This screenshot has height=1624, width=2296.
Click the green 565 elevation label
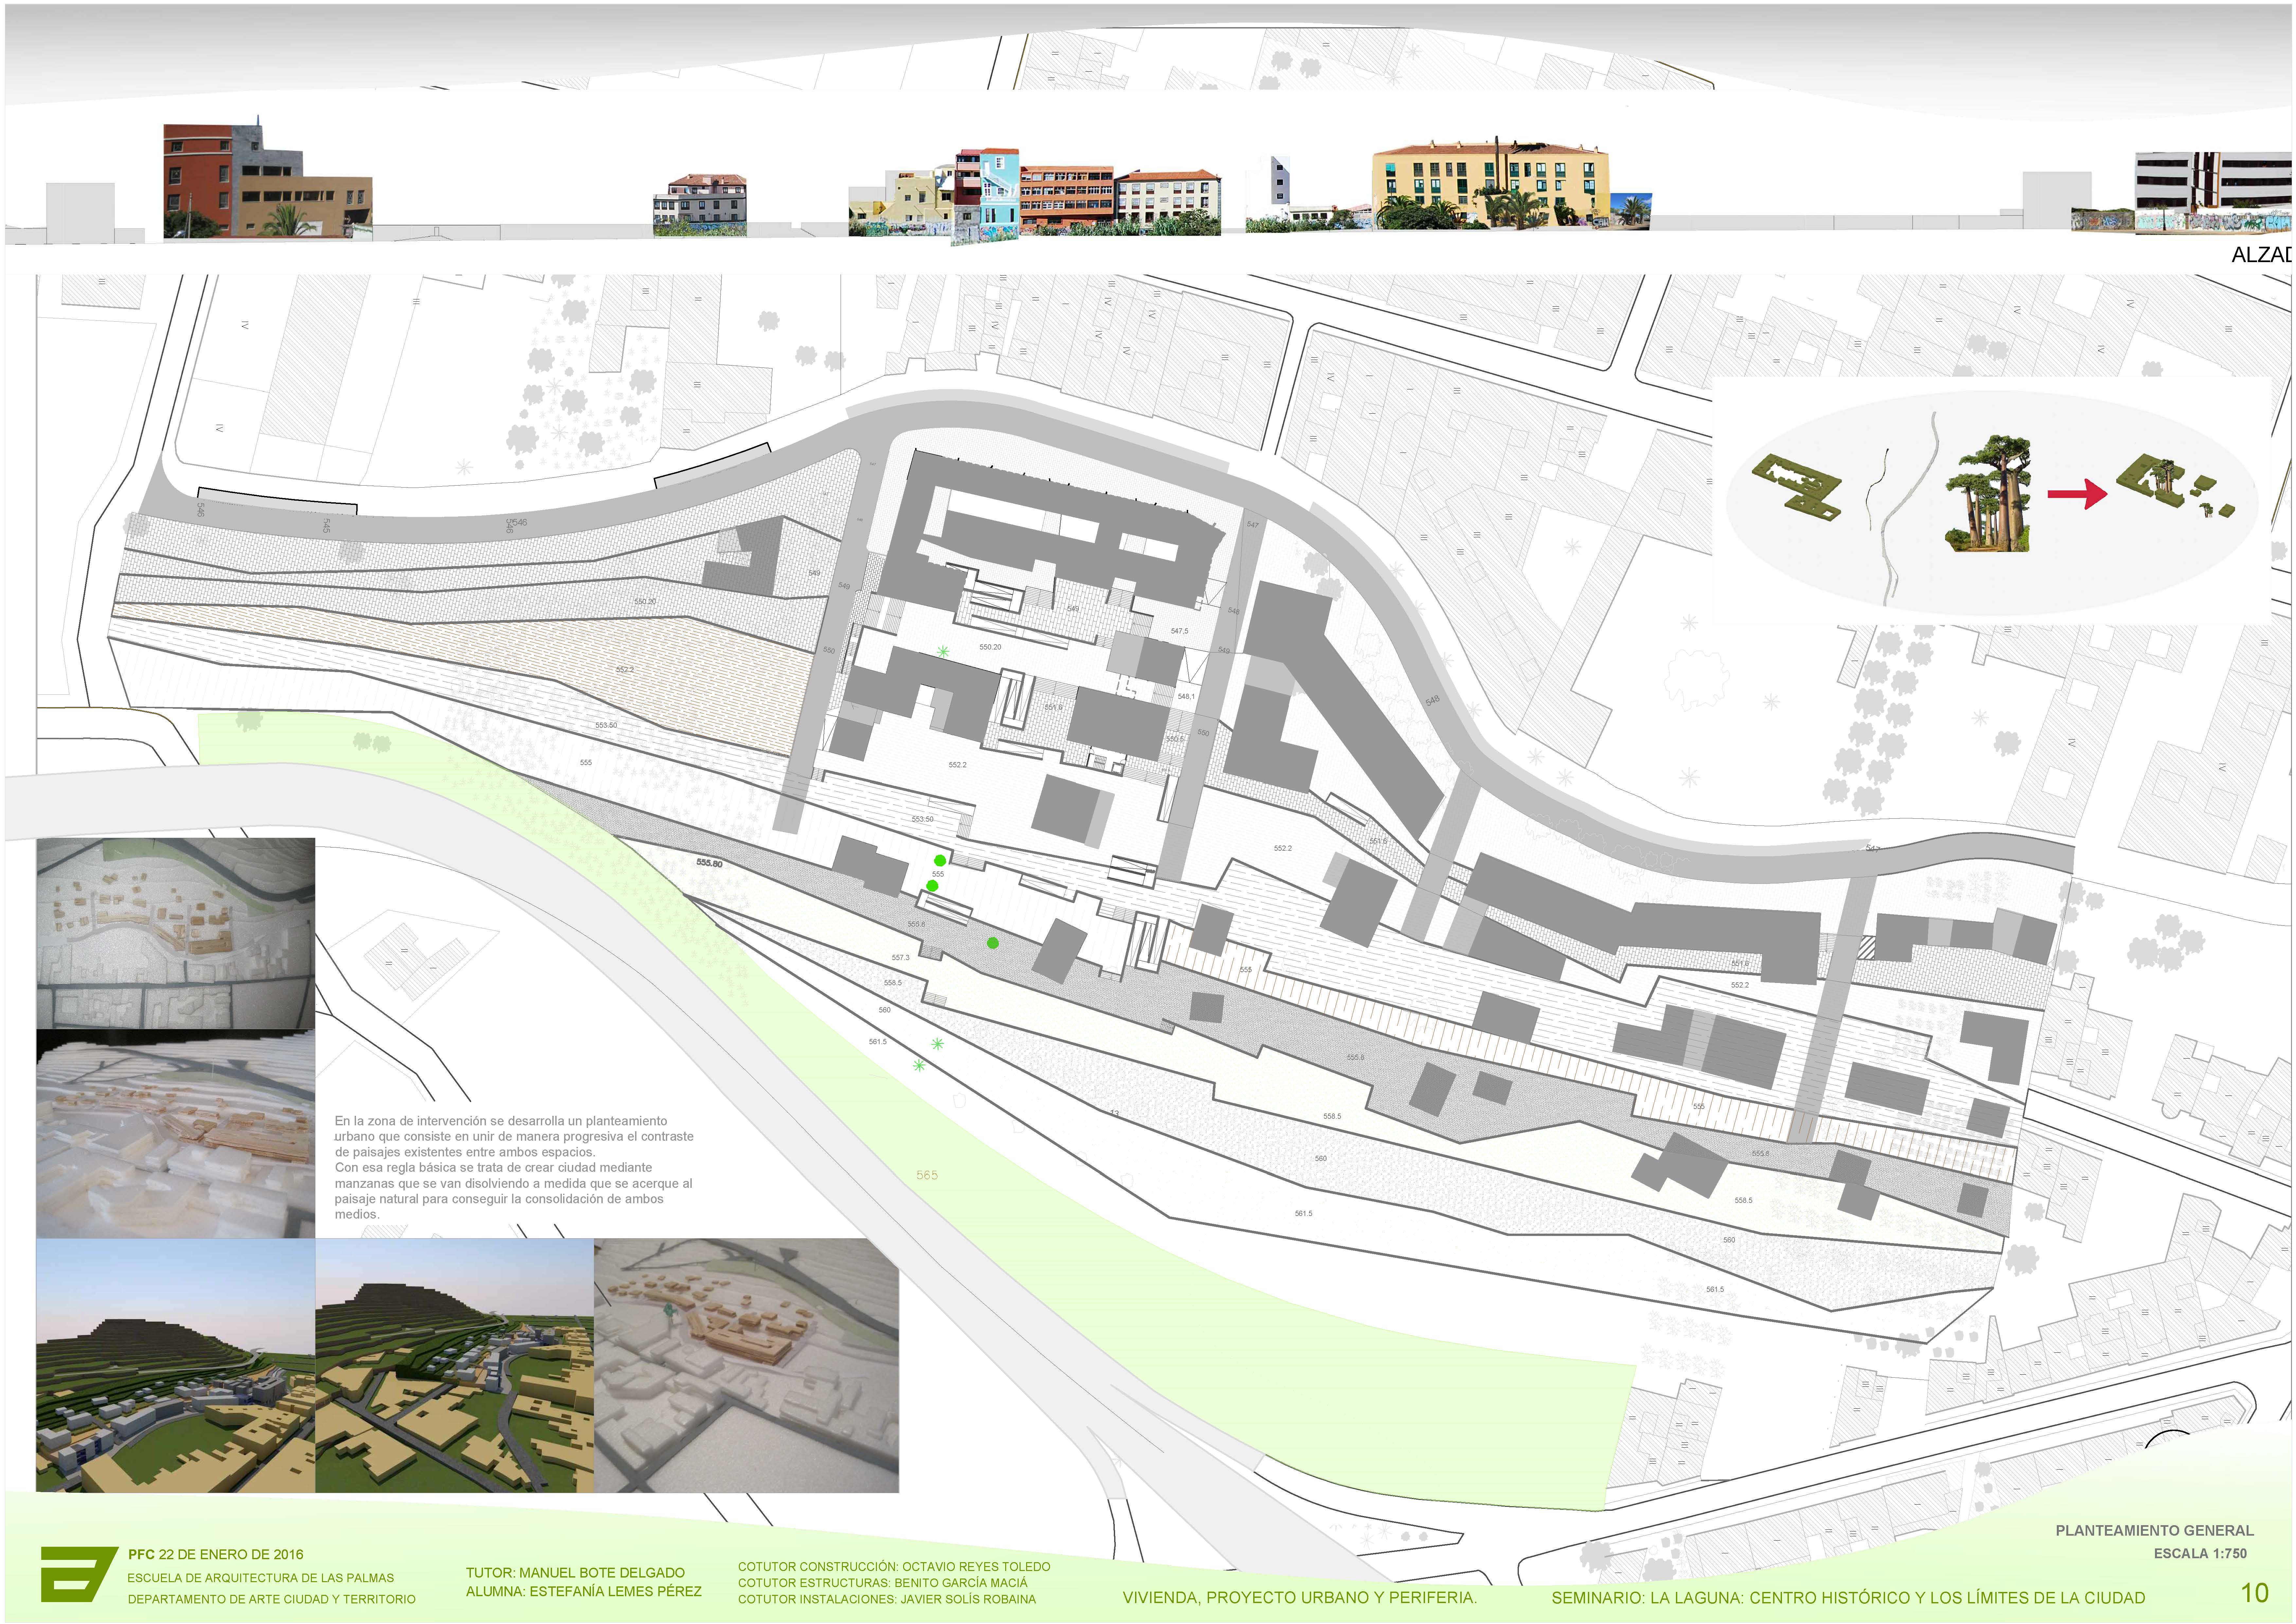(927, 1175)
